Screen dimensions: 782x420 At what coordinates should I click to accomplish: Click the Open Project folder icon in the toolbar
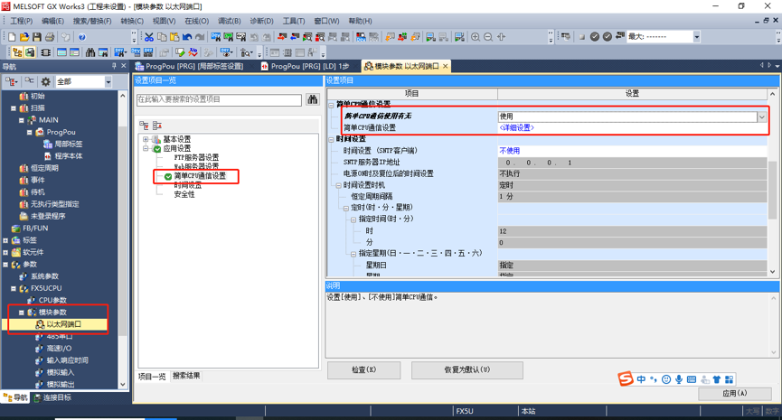click(24, 37)
